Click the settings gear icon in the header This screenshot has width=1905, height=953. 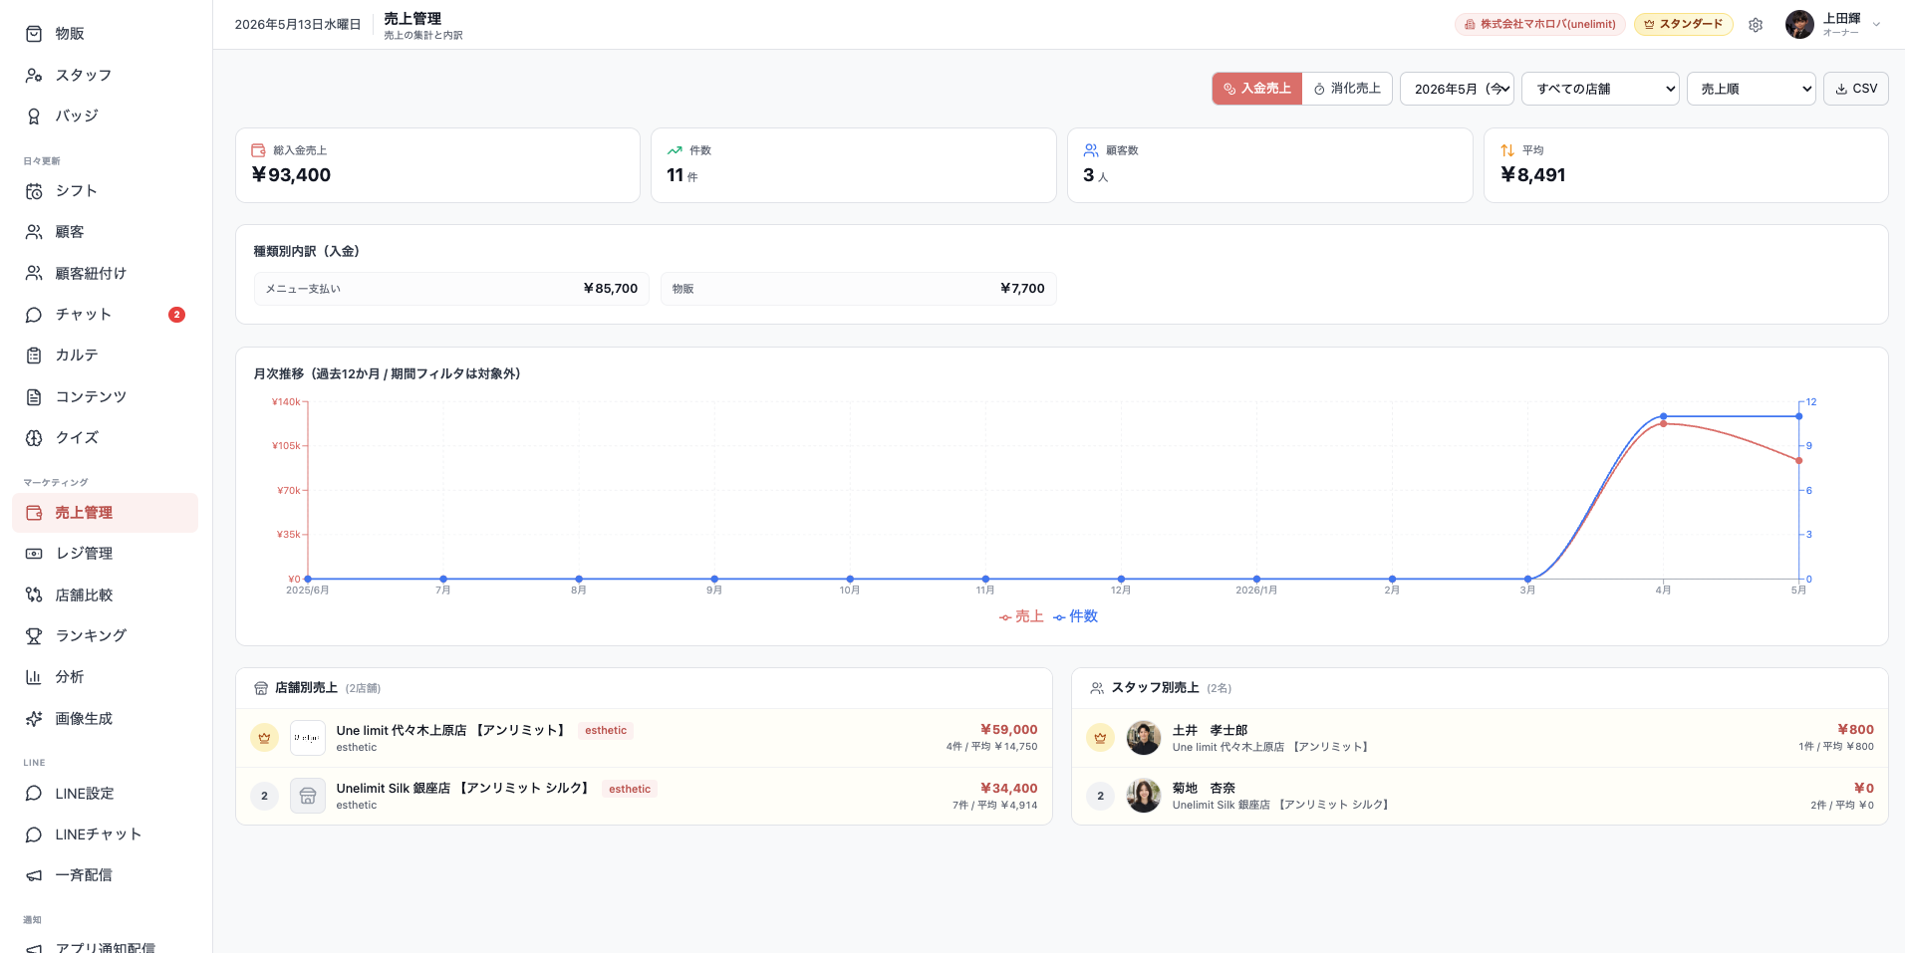[x=1756, y=25]
